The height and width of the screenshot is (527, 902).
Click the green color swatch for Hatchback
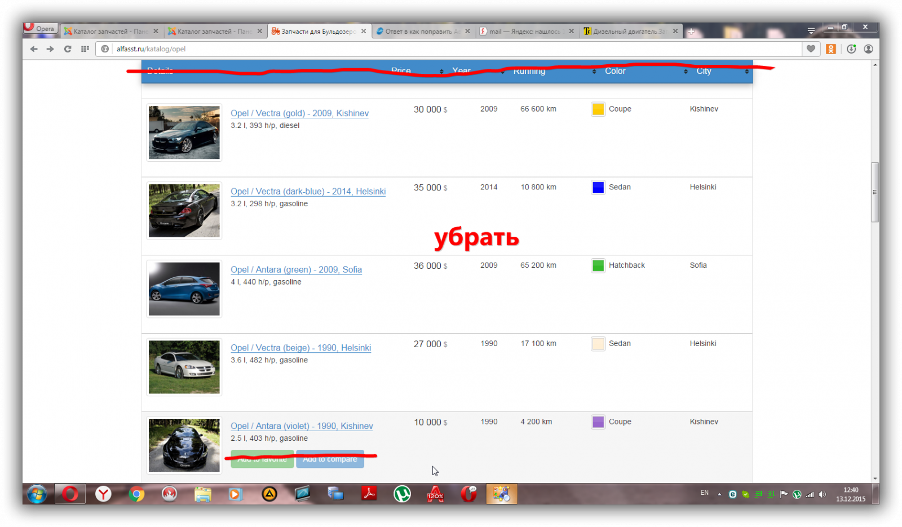[598, 265]
